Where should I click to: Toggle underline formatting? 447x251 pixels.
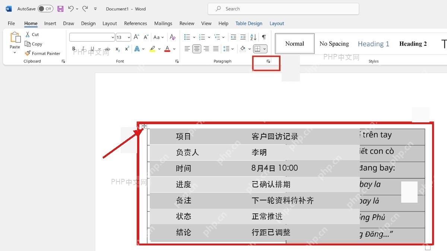[92, 49]
